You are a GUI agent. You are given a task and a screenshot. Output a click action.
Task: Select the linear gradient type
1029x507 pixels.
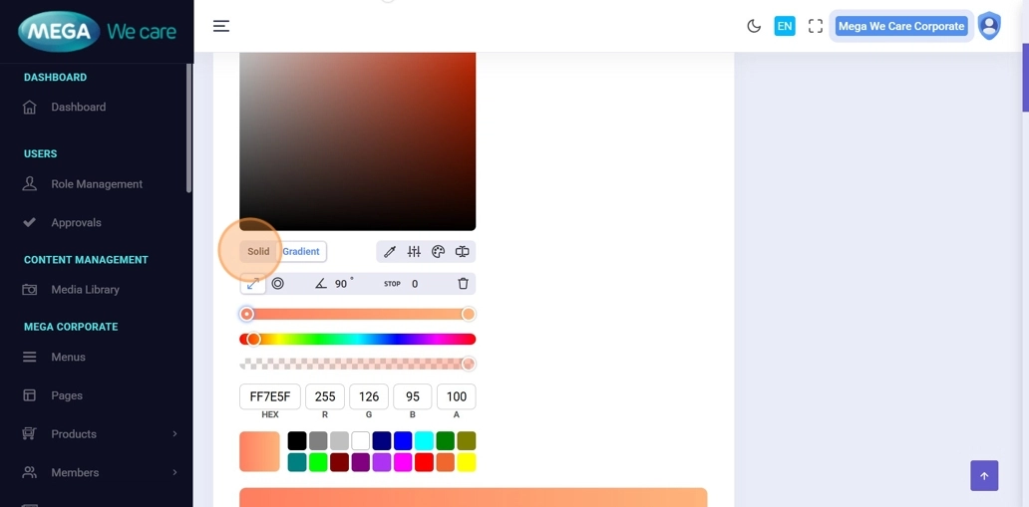coord(253,284)
